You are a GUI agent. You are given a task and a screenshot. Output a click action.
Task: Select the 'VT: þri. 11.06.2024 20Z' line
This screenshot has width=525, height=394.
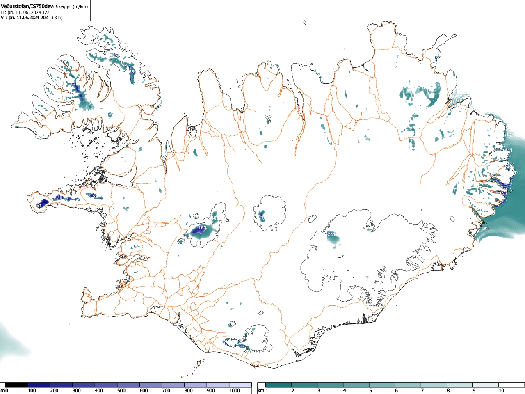24,18
